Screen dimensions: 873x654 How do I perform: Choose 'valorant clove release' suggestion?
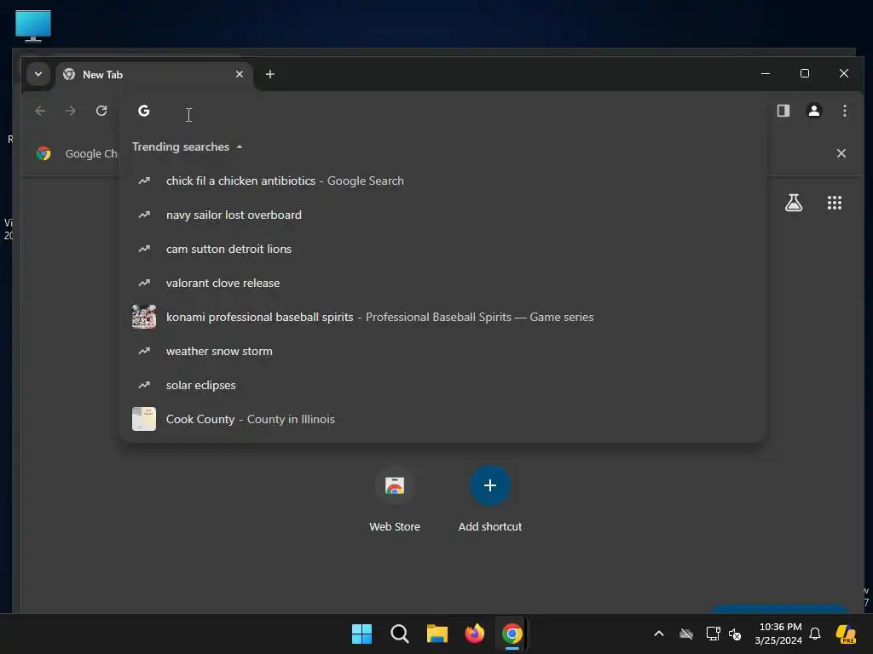coord(442,283)
